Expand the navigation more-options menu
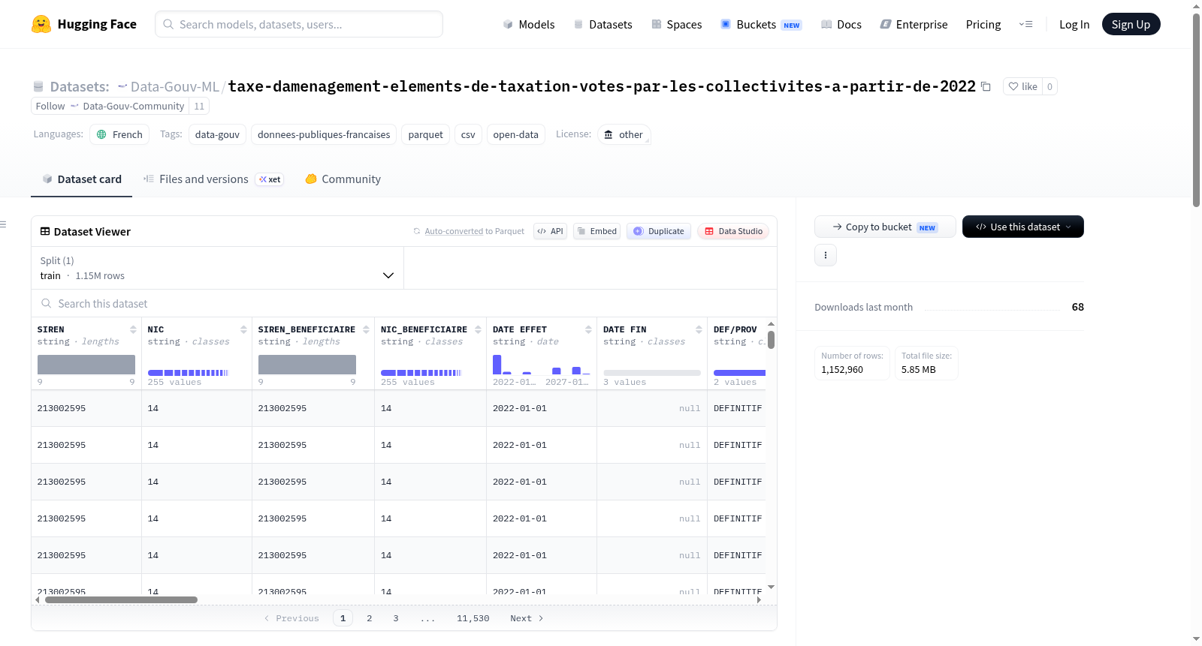1202x646 pixels. 1025,24
